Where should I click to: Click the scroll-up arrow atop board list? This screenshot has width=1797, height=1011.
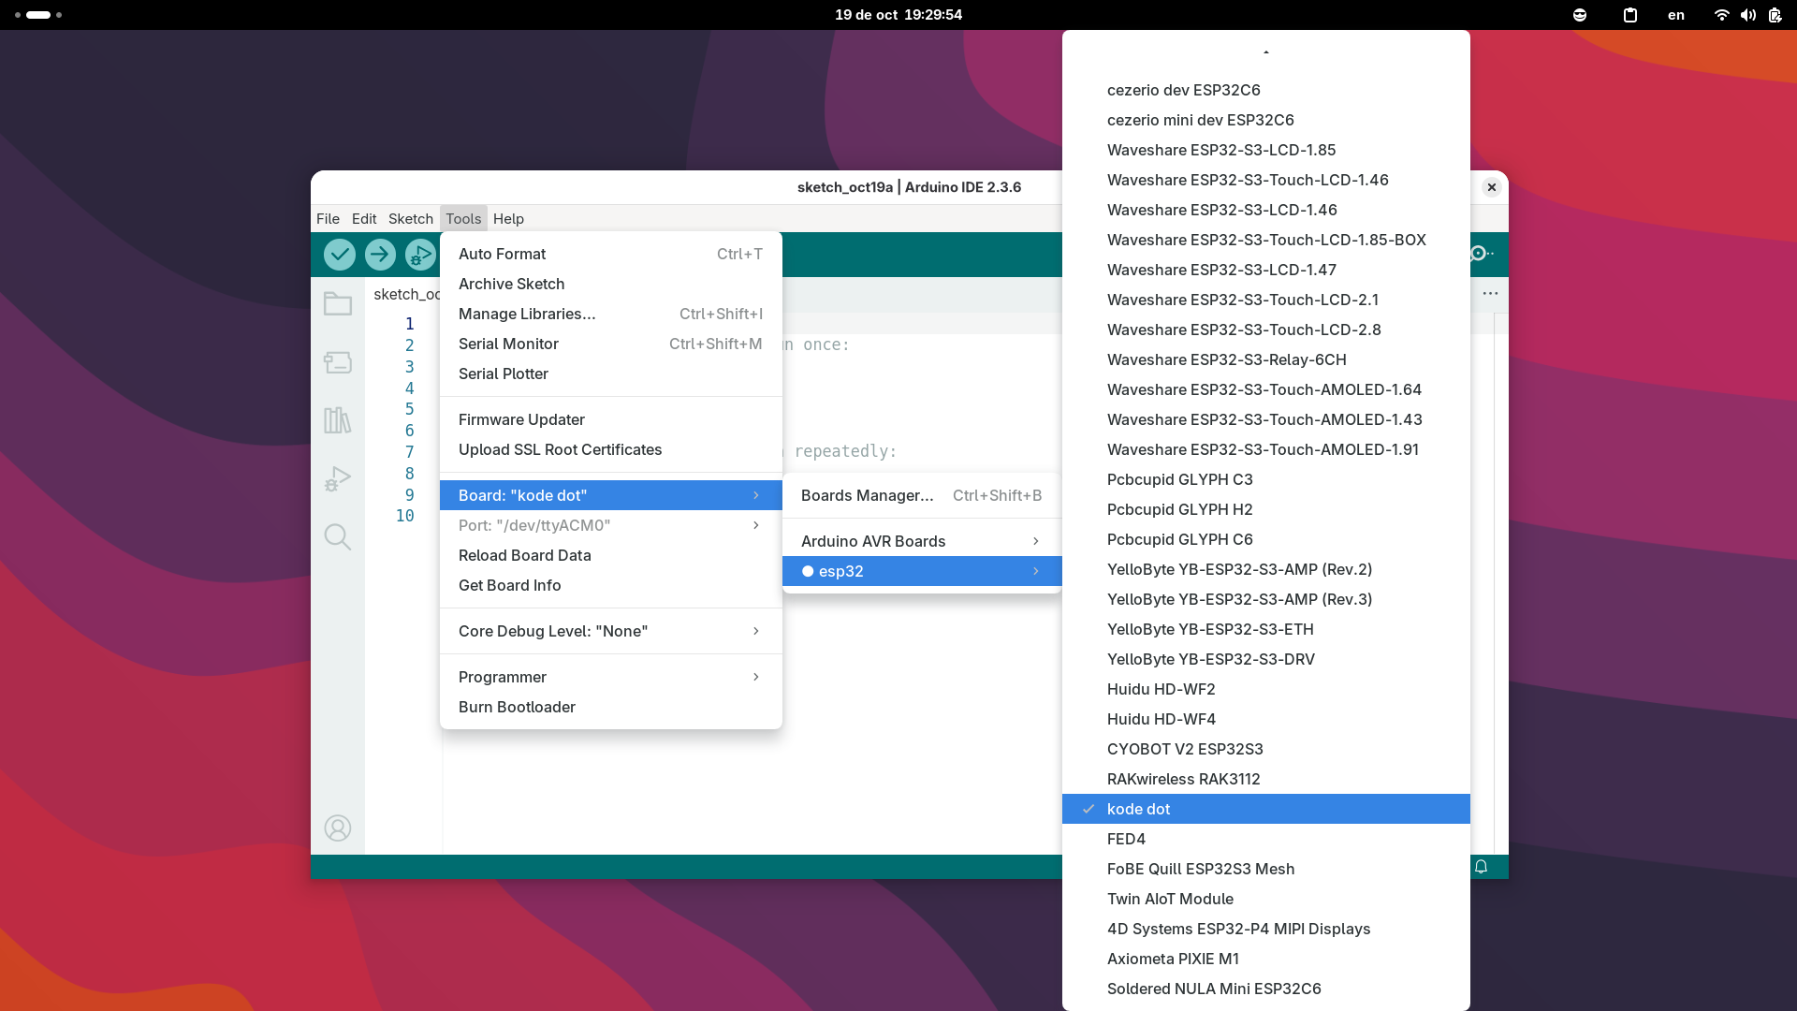pyautogui.click(x=1265, y=52)
